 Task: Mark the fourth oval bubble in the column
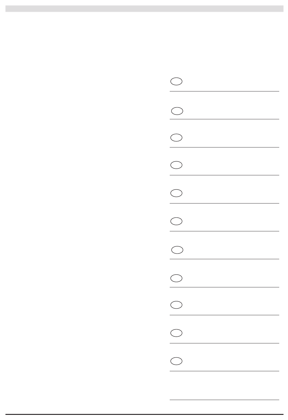pos(176,165)
